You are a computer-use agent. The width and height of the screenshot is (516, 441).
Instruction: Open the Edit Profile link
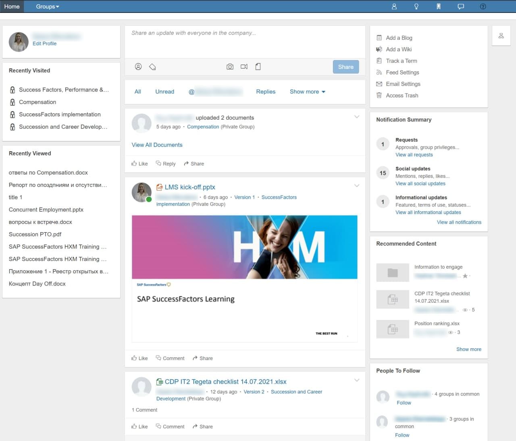(44, 44)
